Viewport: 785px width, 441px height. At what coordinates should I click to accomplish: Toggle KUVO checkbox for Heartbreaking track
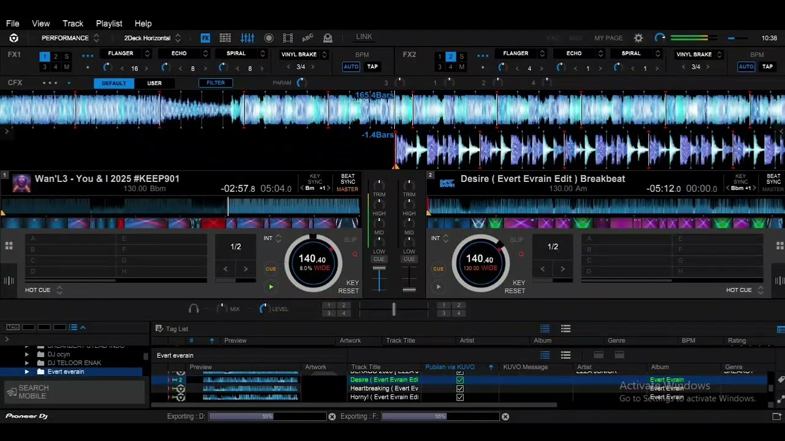click(460, 388)
